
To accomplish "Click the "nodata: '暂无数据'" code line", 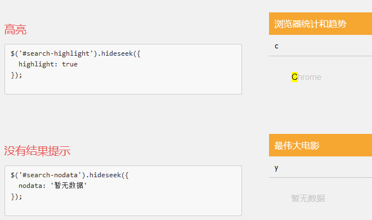I will click(53, 185).
